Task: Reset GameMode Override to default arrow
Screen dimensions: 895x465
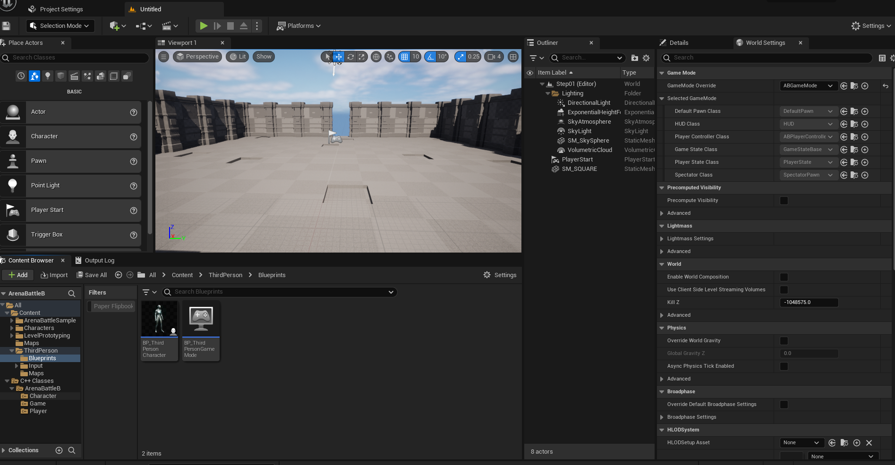Action: 885,86
